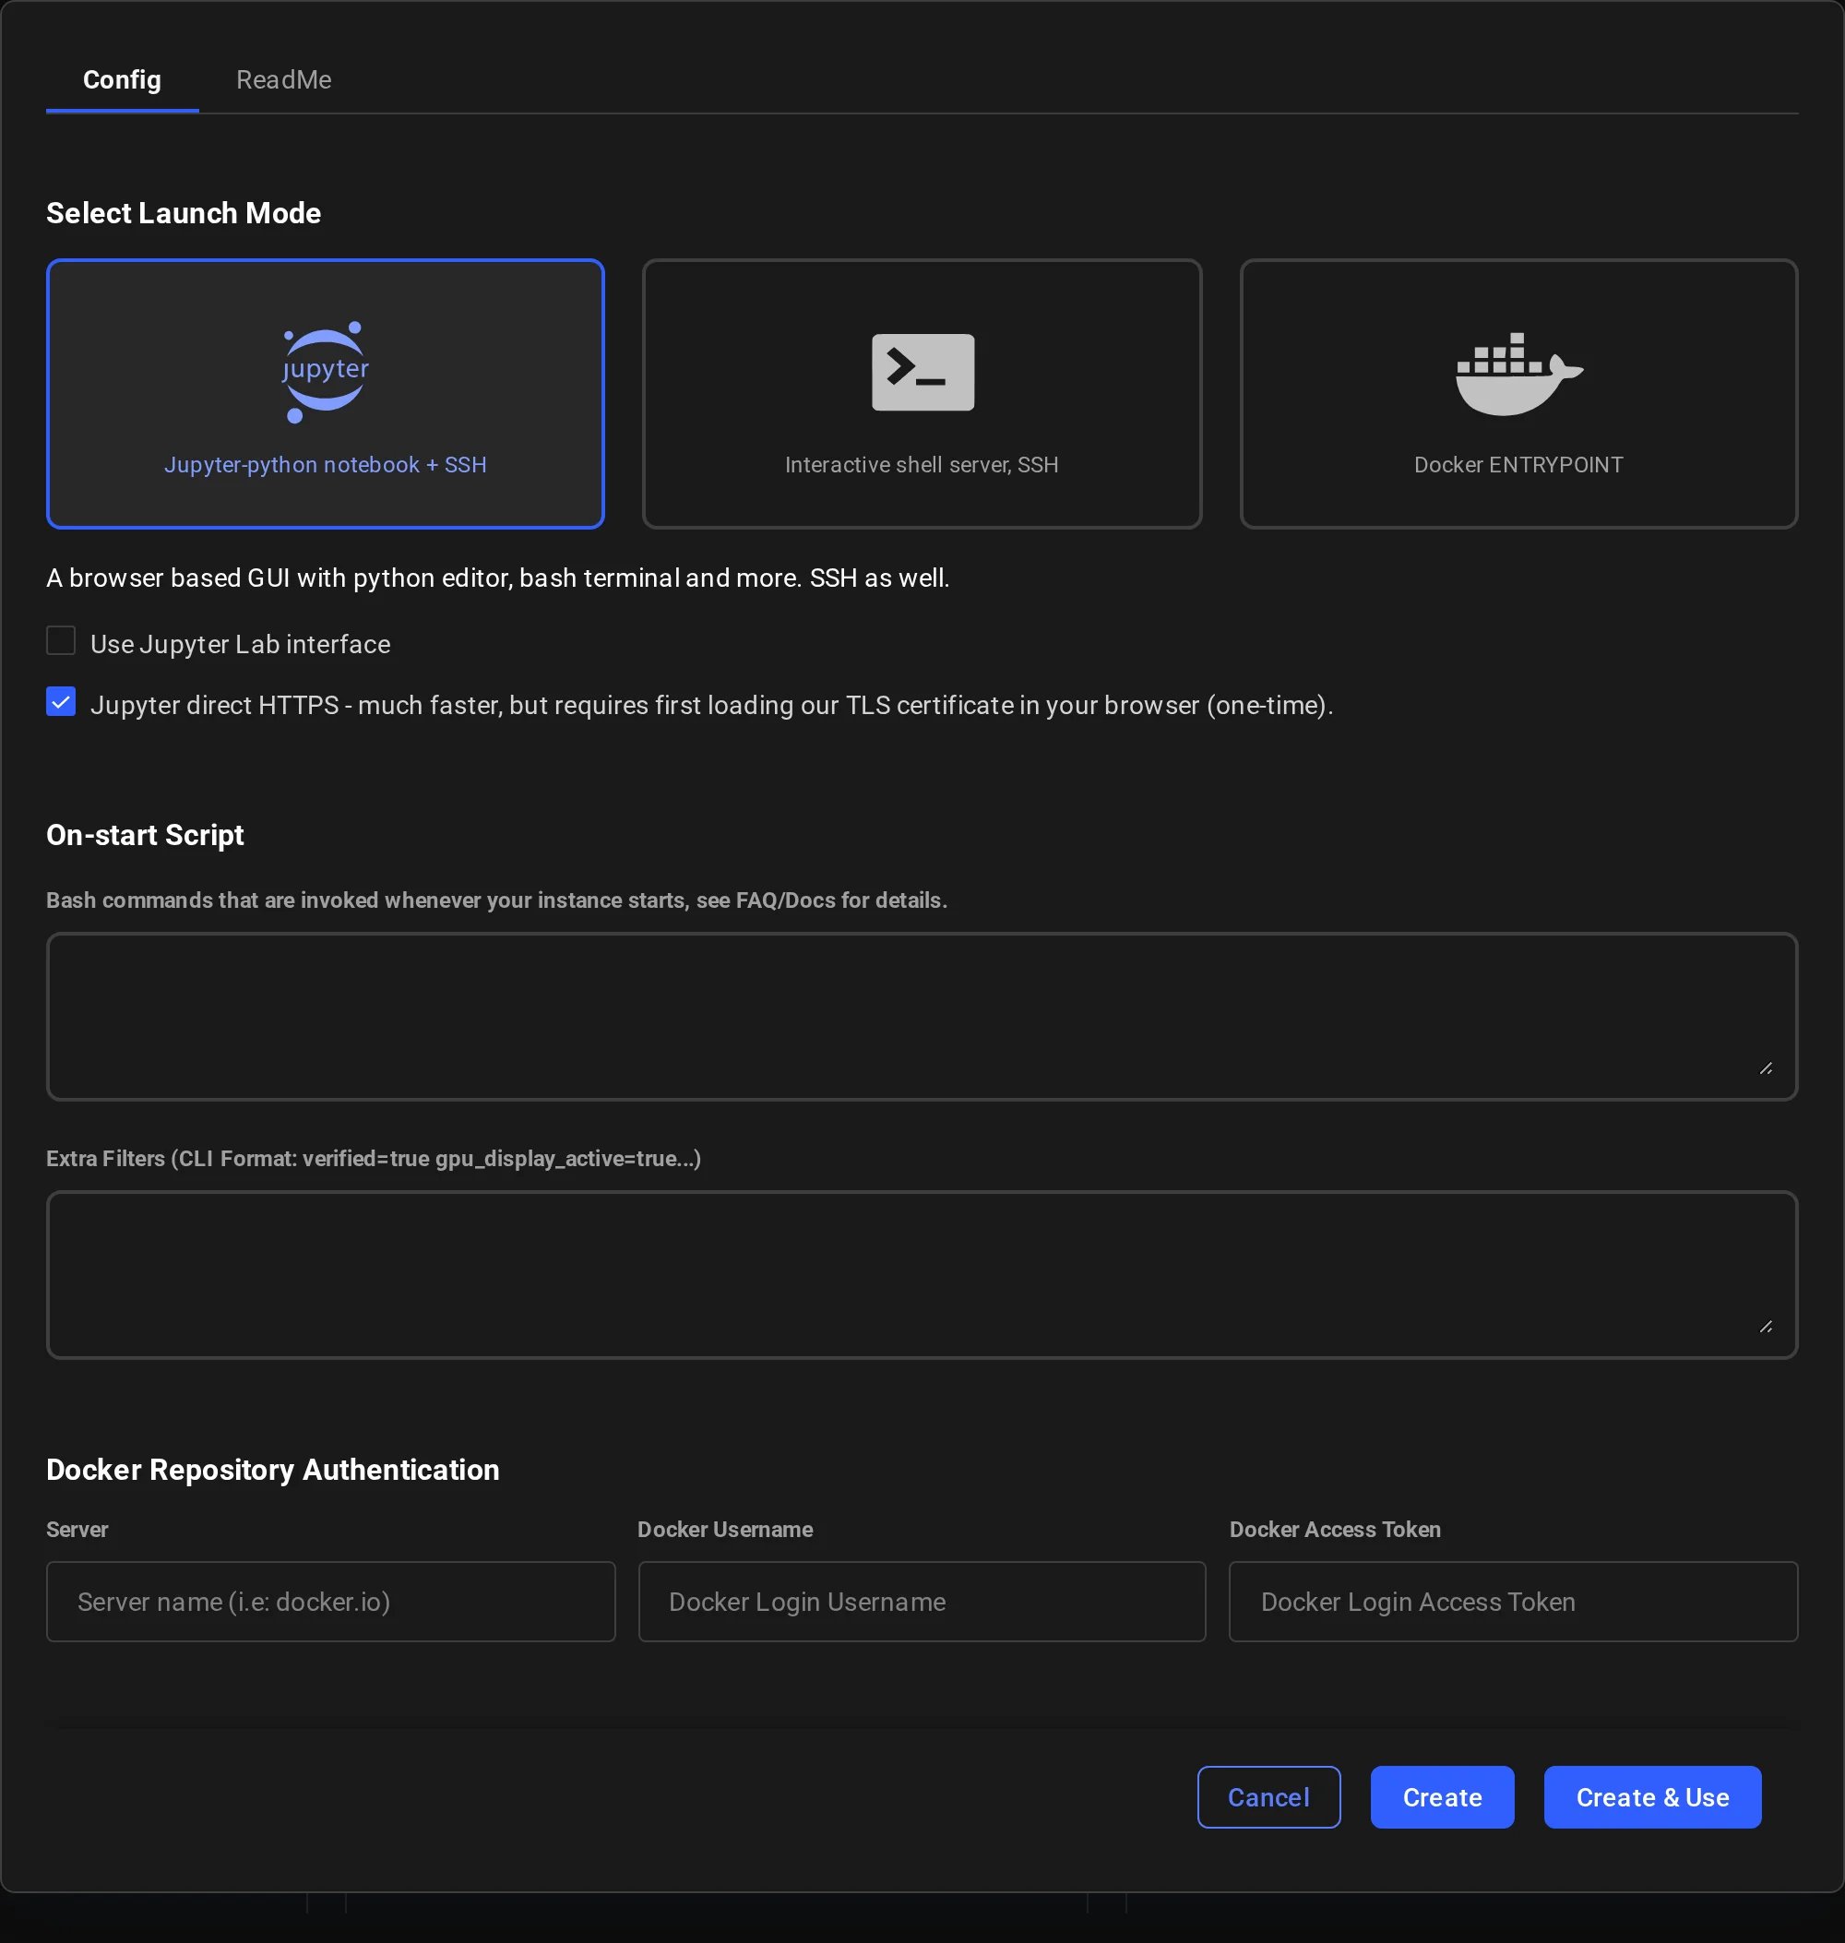
Task: Click the browser based GUI description text
Action: click(x=497, y=578)
